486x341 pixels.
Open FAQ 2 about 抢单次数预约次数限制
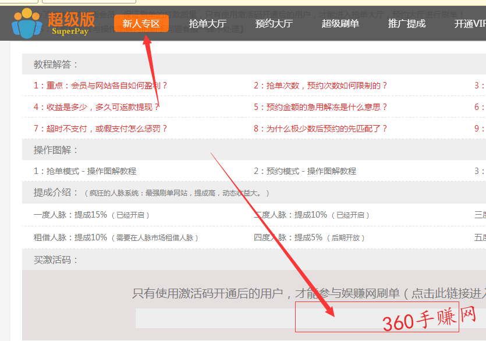coord(320,86)
